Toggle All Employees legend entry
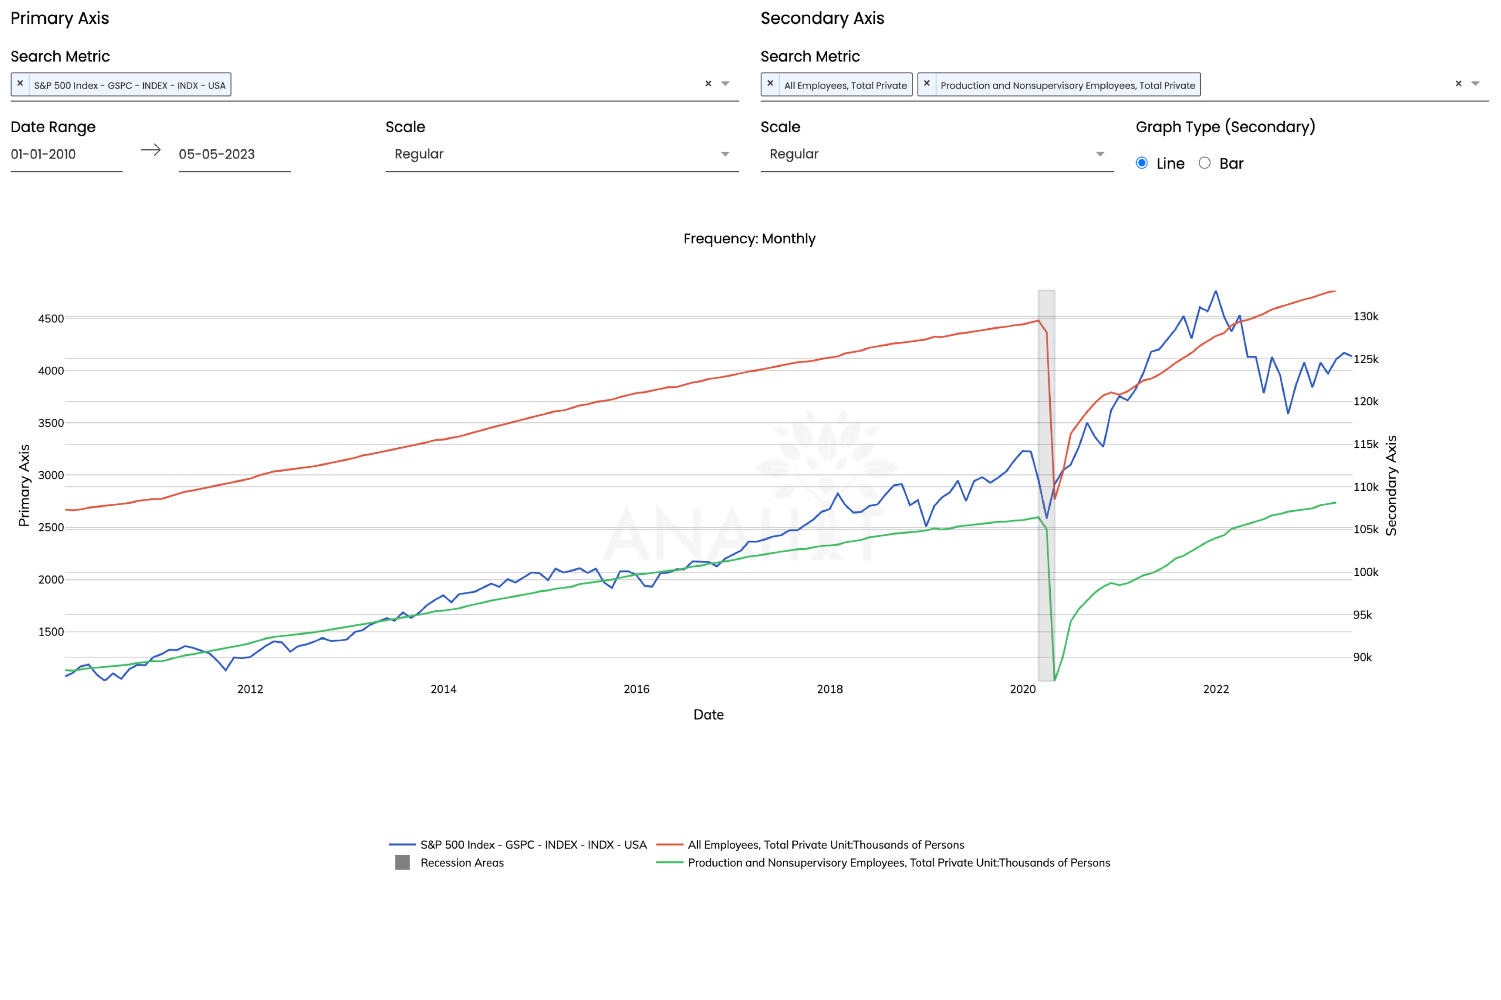Screen dimensions: 1501x1000 [x=825, y=845]
